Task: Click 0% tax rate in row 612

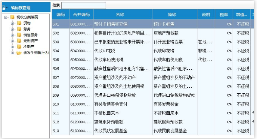Action: coord(224,122)
